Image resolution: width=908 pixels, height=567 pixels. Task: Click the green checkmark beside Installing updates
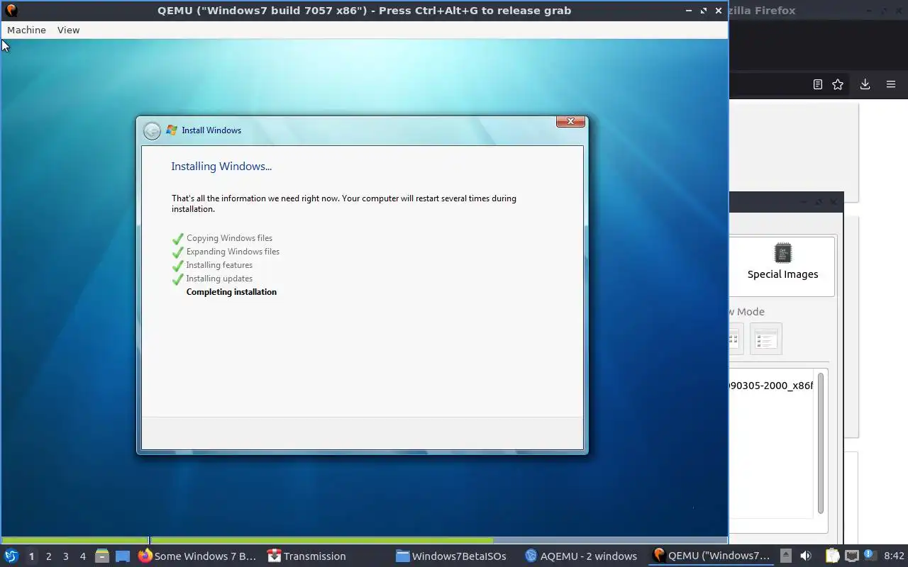click(178, 279)
